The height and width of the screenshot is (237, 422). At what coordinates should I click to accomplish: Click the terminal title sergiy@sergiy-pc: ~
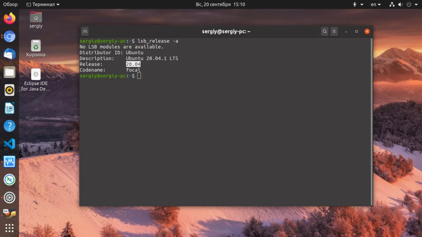(x=226, y=31)
